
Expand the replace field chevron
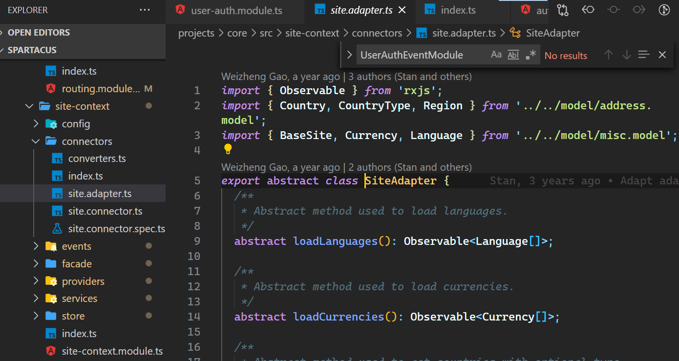pyautogui.click(x=349, y=55)
